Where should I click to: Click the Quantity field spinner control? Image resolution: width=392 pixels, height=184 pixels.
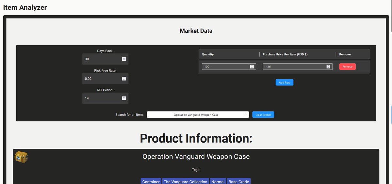tap(252, 67)
